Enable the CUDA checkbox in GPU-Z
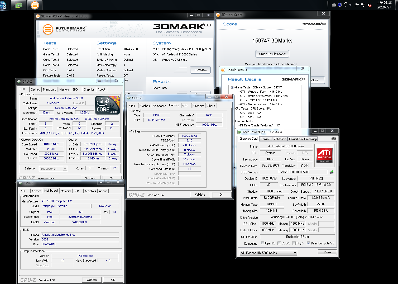This screenshot has width=398, height=284. coord(279,243)
